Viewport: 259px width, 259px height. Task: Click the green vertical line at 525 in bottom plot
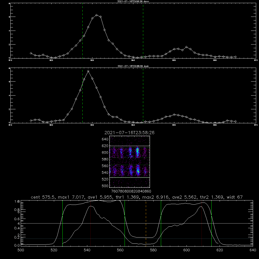pos(62,223)
